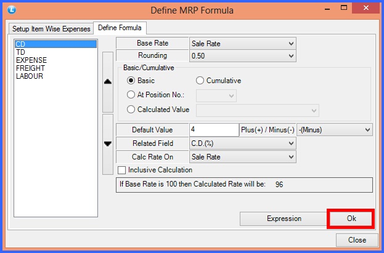
Task: Open the Related Field dropdown
Action: tap(243, 143)
